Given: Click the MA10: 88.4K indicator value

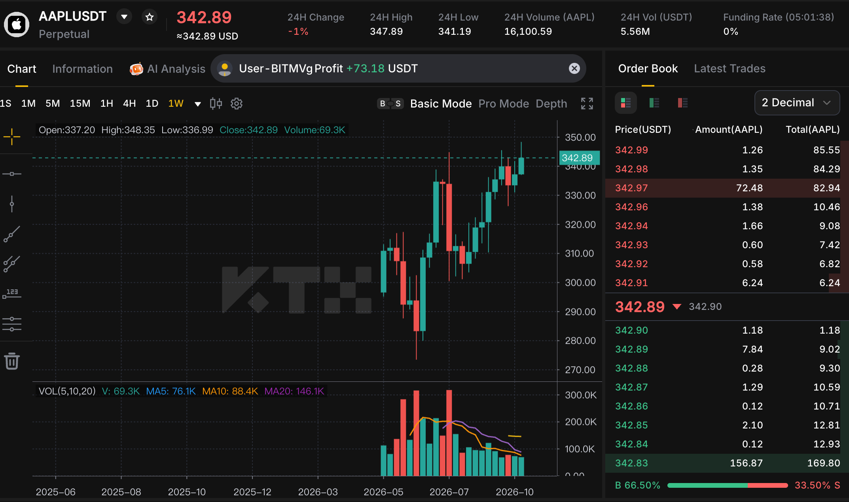Looking at the screenshot, I should 230,391.
